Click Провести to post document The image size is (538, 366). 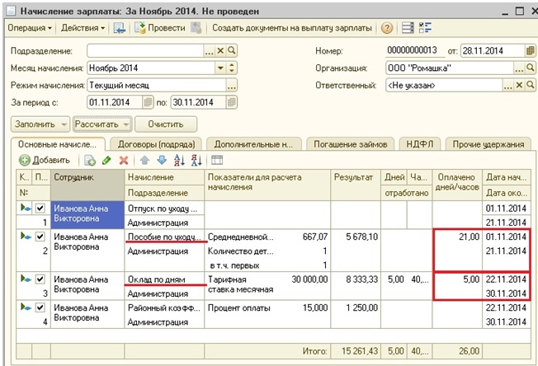pos(160,28)
